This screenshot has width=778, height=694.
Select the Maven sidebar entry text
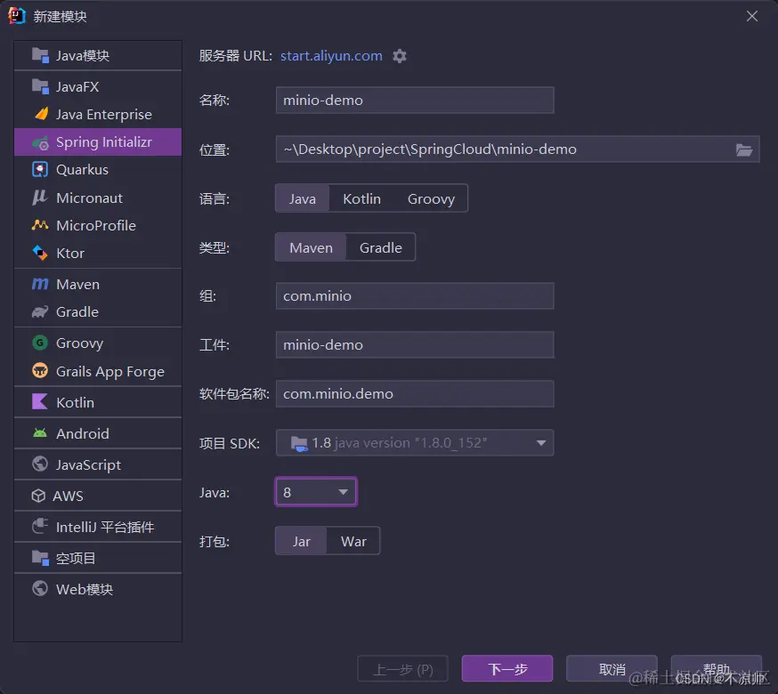click(x=78, y=284)
